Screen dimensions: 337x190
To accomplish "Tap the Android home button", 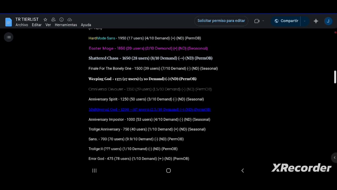I will coord(168,171).
